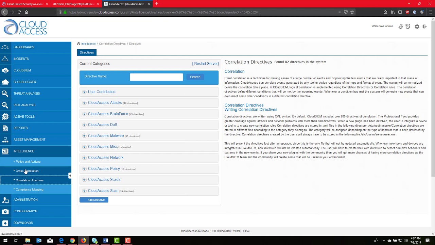Open Policy and Actions submenu item
The width and height of the screenshot is (435, 245).
click(28, 162)
